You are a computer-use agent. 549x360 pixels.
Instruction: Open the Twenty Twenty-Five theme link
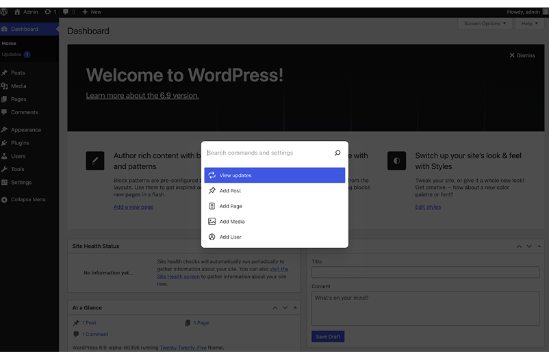[183, 348]
